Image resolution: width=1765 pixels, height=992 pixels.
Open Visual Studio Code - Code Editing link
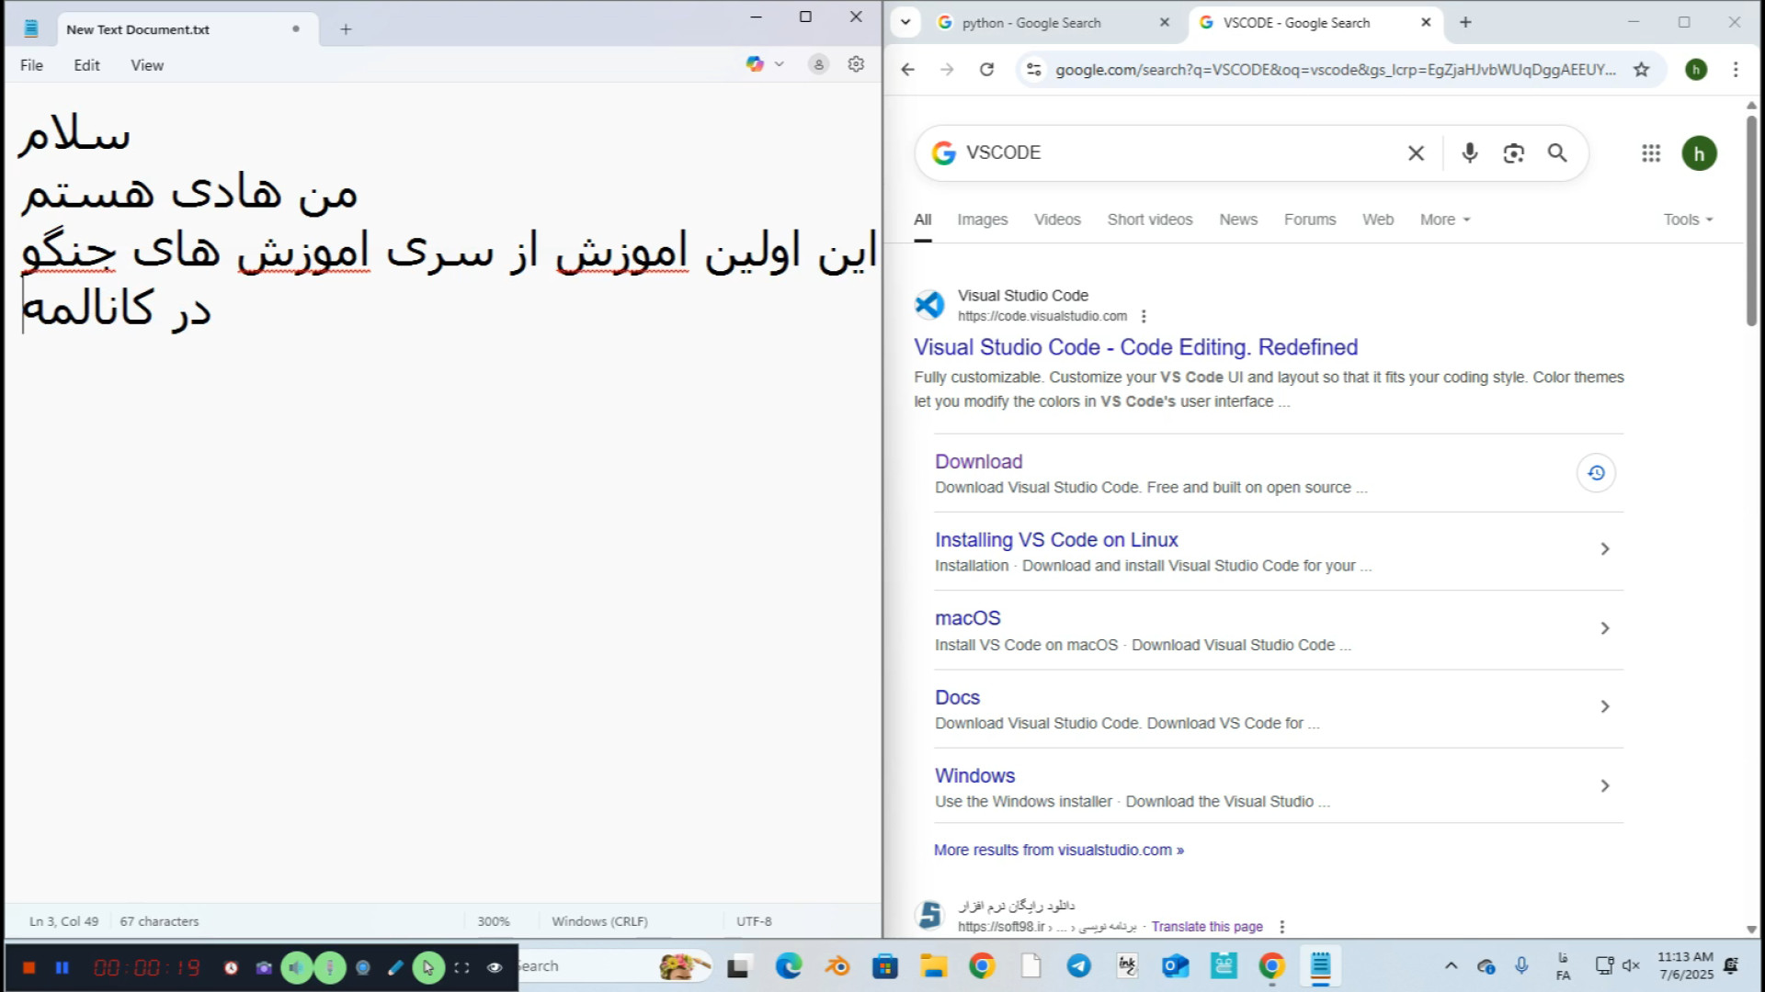click(x=1135, y=347)
